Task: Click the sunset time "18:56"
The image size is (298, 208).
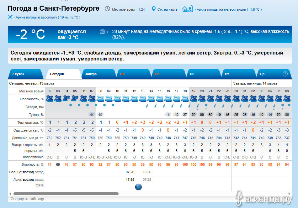Action: [147, 172]
